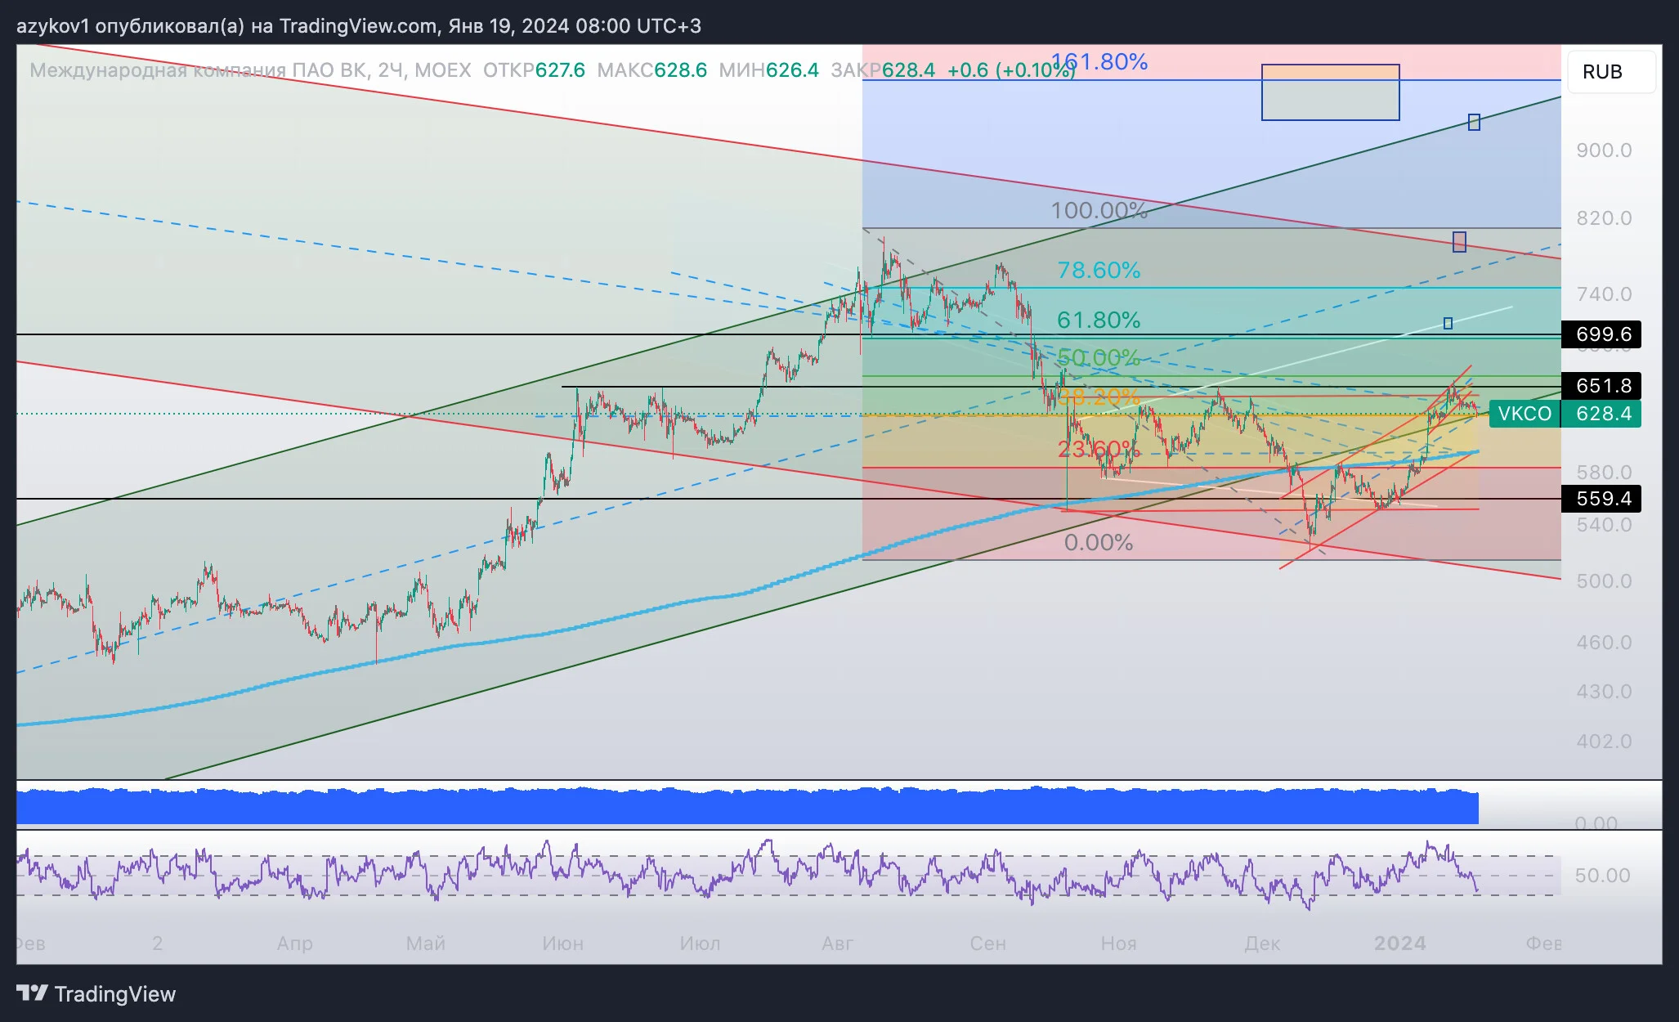This screenshot has height=1022, width=1679.
Task: Click the 820.0 price axis label
Action: (x=1604, y=218)
